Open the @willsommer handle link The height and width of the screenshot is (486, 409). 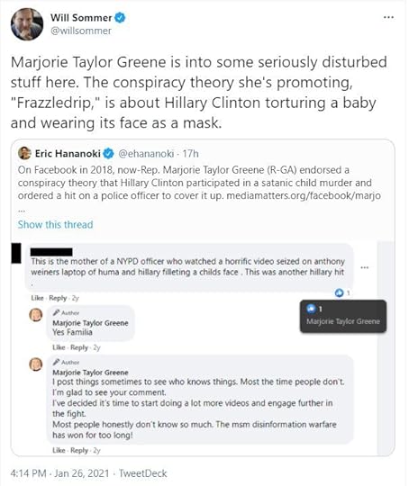(x=81, y=31)
